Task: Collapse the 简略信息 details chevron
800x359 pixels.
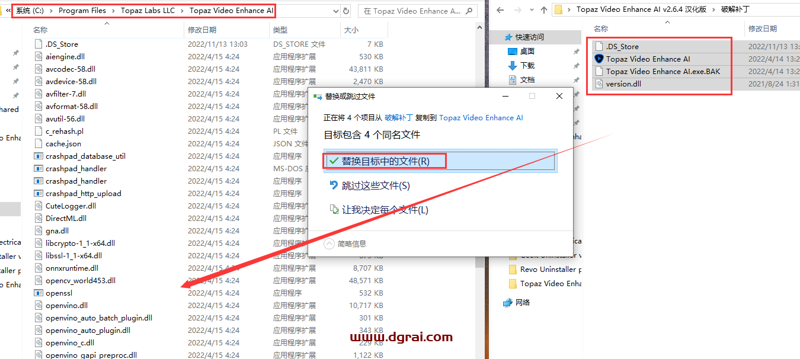Action: tap(329, 243)
